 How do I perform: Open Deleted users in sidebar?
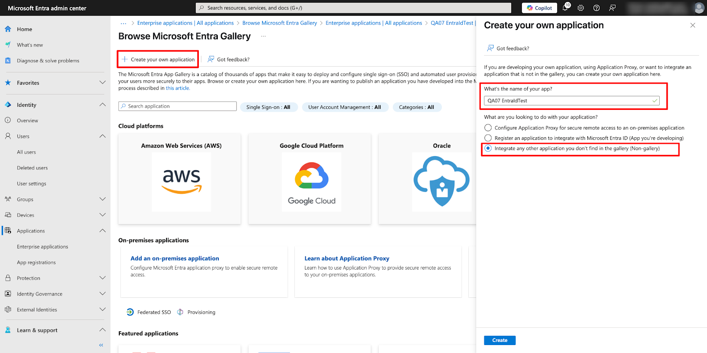(x=32, y=168)
